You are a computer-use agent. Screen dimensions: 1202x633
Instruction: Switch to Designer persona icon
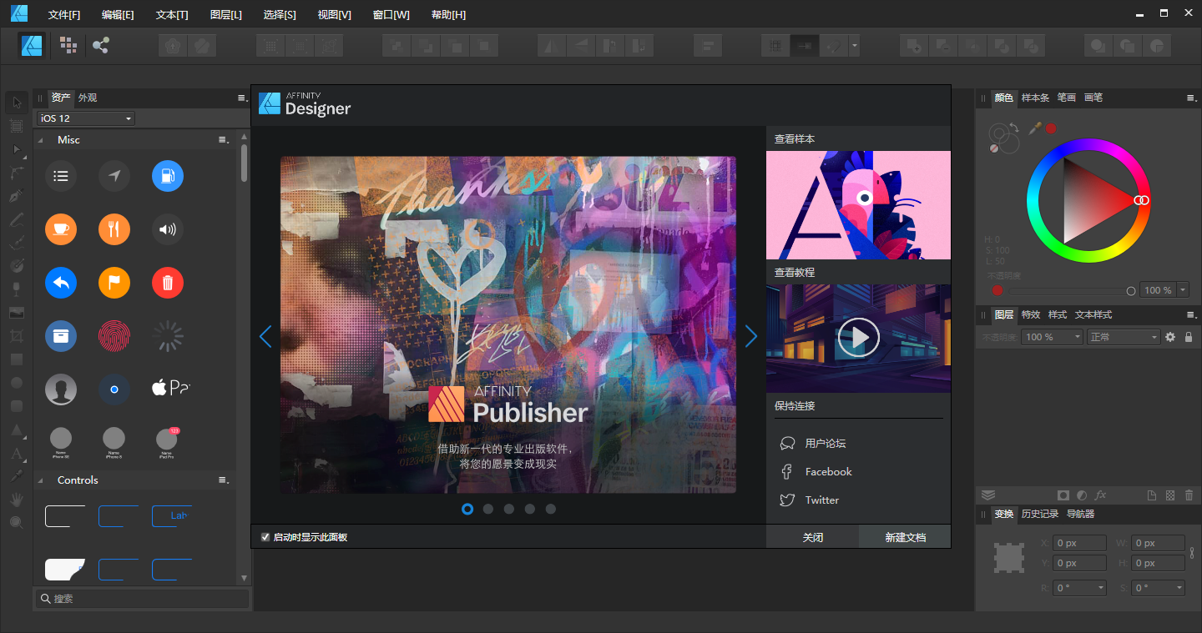click(33, 45)
